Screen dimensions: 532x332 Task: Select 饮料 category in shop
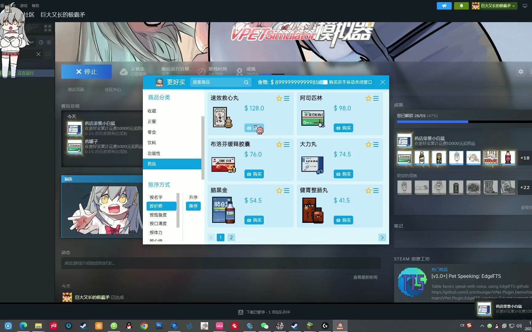pos(172,143)
